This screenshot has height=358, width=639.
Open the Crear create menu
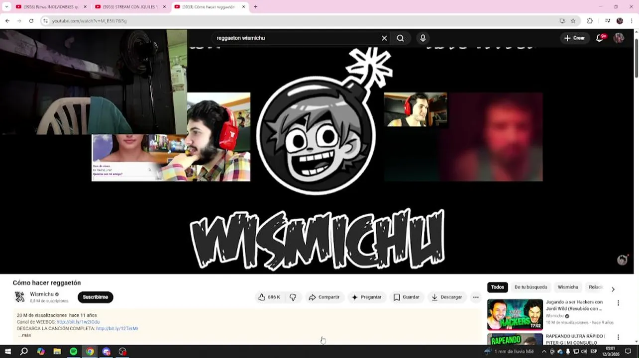click(575, 38)
